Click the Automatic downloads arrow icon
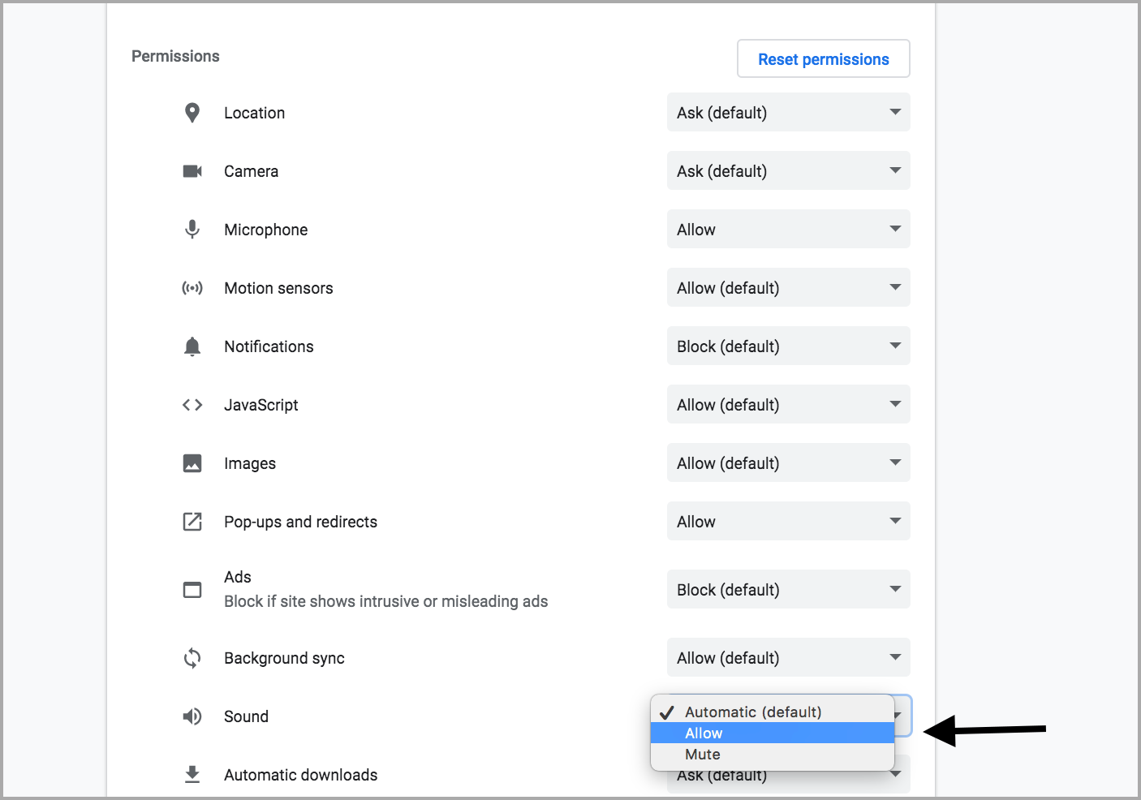The height and width of the screenshot is (800, 1141). pos(192,775)
